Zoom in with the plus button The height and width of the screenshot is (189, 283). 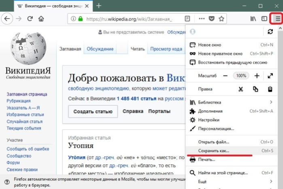click(x=257, y=76)
